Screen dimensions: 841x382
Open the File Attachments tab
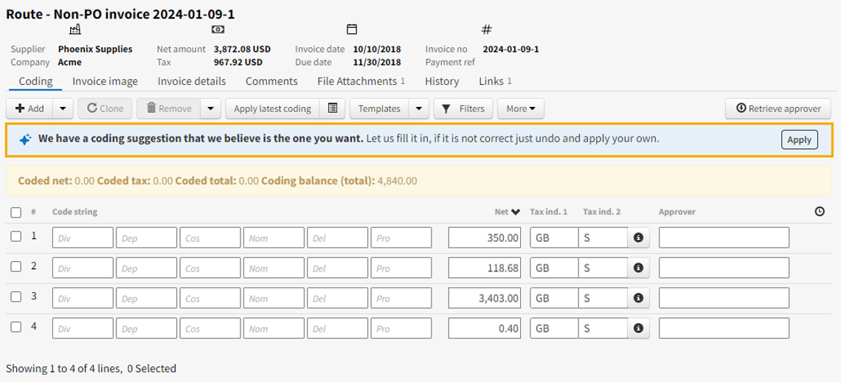361,81
